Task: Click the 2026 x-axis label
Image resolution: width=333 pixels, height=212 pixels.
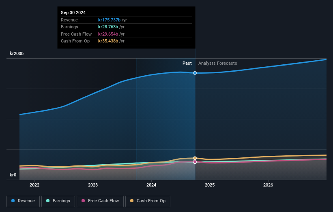Action: [x=268, y=185]
